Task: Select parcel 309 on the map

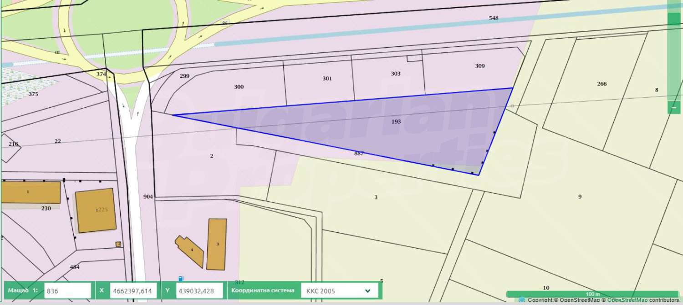Action: point(479,66)
